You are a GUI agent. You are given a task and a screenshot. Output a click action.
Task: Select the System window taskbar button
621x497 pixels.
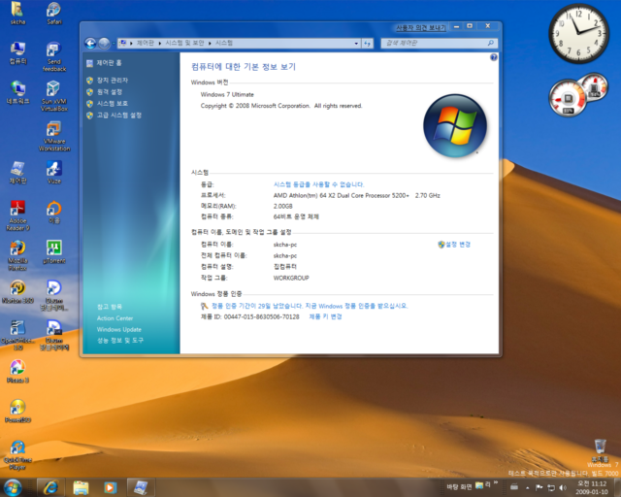point(141,487)
